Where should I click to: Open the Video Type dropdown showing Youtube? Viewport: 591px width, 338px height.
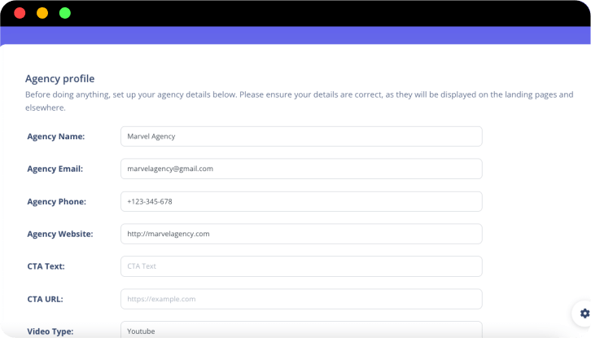click(x=301, y=330)
